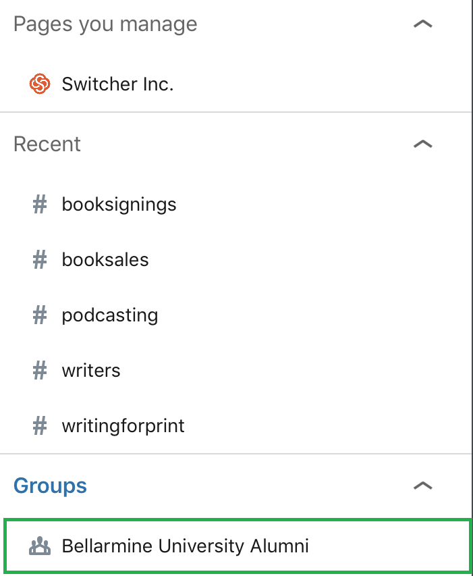Click the group icon beside Bellarmine University Alumni
The height and width of the screenshot is (576, 473).
tap(40, 546)
